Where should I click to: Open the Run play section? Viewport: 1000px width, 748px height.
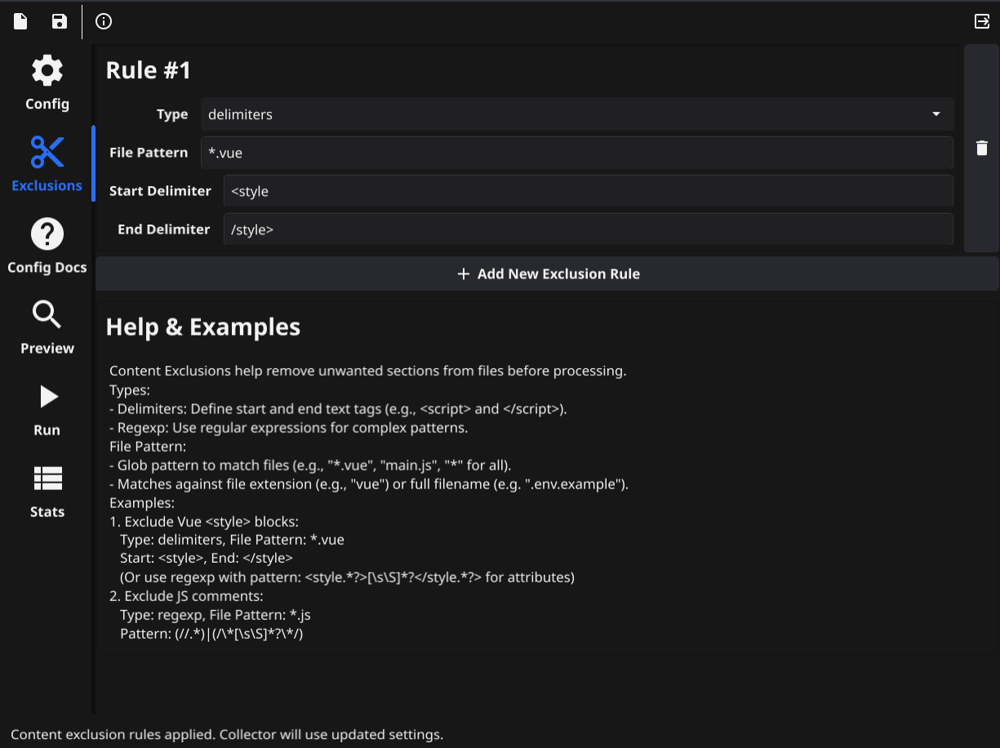[x=47, y=398]
